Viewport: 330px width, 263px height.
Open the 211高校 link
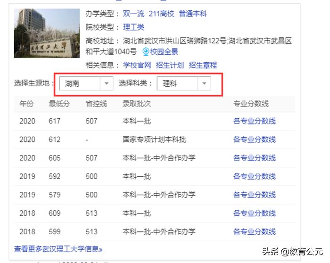coord(161,14)
